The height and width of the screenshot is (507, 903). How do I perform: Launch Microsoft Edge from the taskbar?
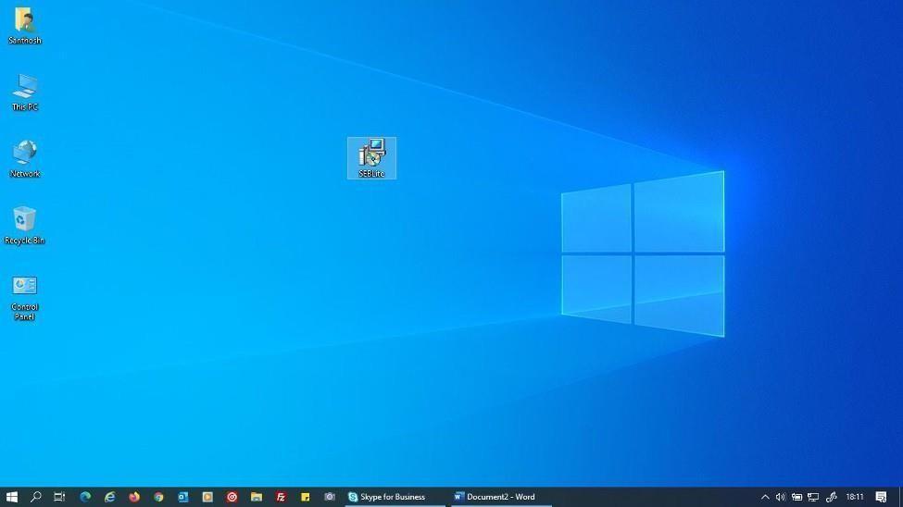click(85, 497)
